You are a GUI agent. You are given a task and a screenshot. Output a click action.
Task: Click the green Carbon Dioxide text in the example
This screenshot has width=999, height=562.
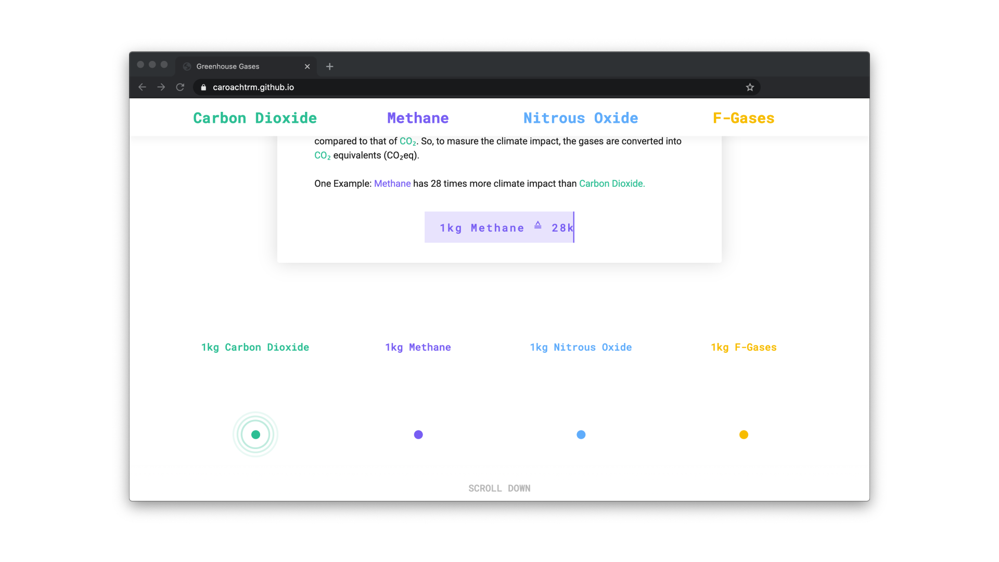(612, 184)
